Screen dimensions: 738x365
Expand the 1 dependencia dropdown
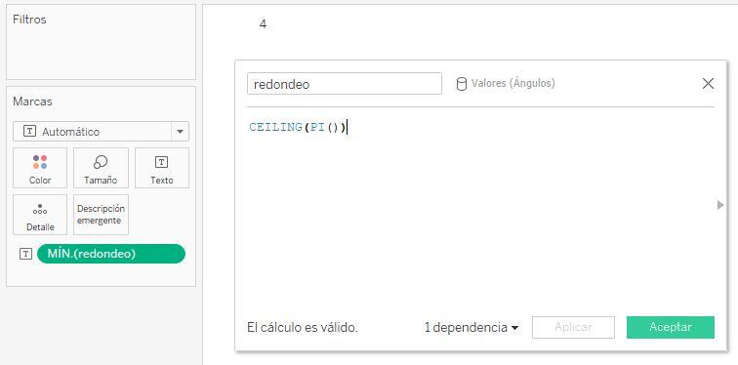(x=471, y=327)
